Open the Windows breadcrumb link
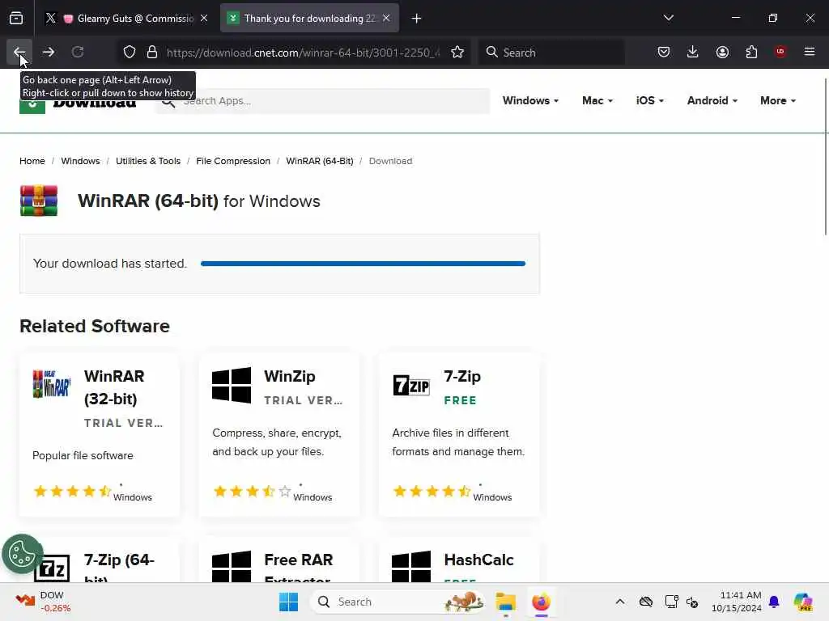This screenshot has height=621, width=829. point(80,161)
